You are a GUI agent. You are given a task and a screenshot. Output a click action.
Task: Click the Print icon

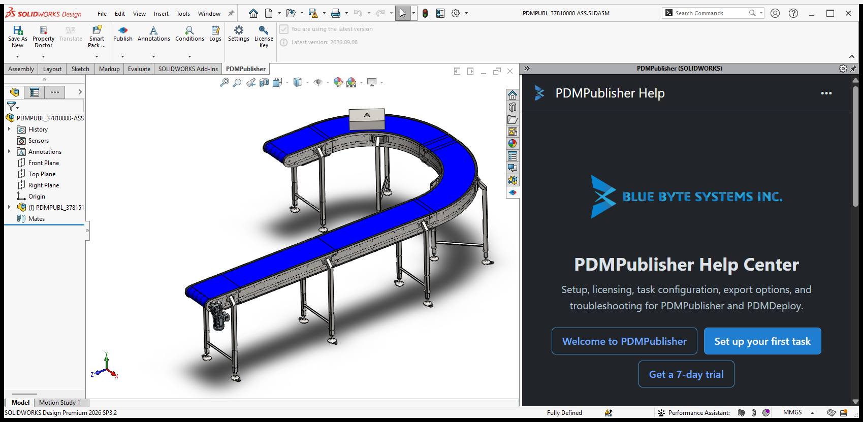[x=336, y=13]
